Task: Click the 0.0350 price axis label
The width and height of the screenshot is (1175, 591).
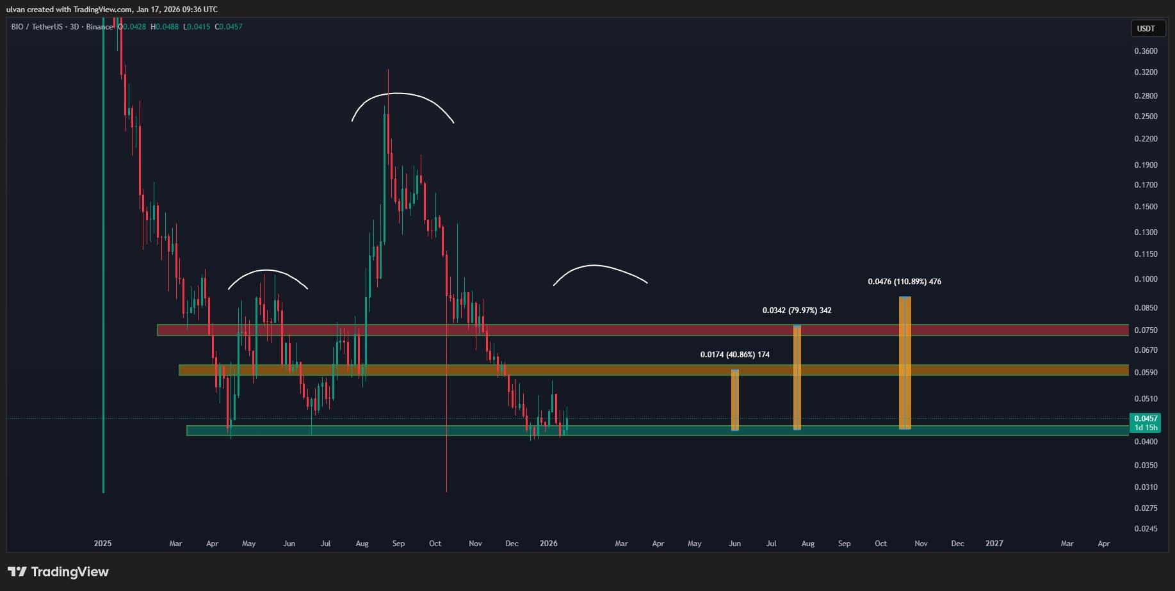Action: click(1146, 466)
